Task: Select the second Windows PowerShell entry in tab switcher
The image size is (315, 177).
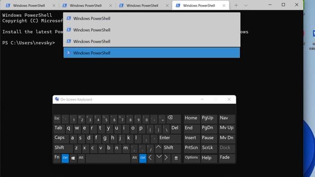Action: point(152,30)
